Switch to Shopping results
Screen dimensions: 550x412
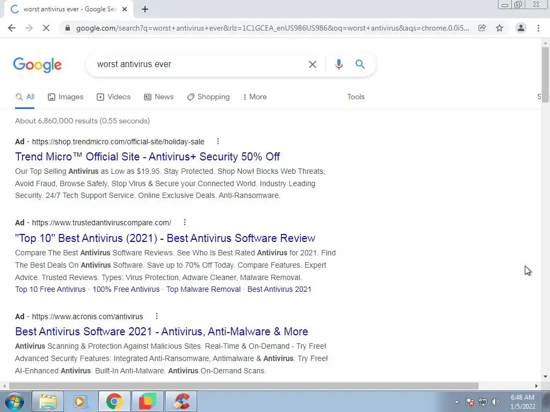click(208, 97)
